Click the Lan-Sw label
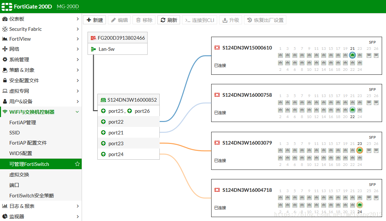 pos(107,49)
